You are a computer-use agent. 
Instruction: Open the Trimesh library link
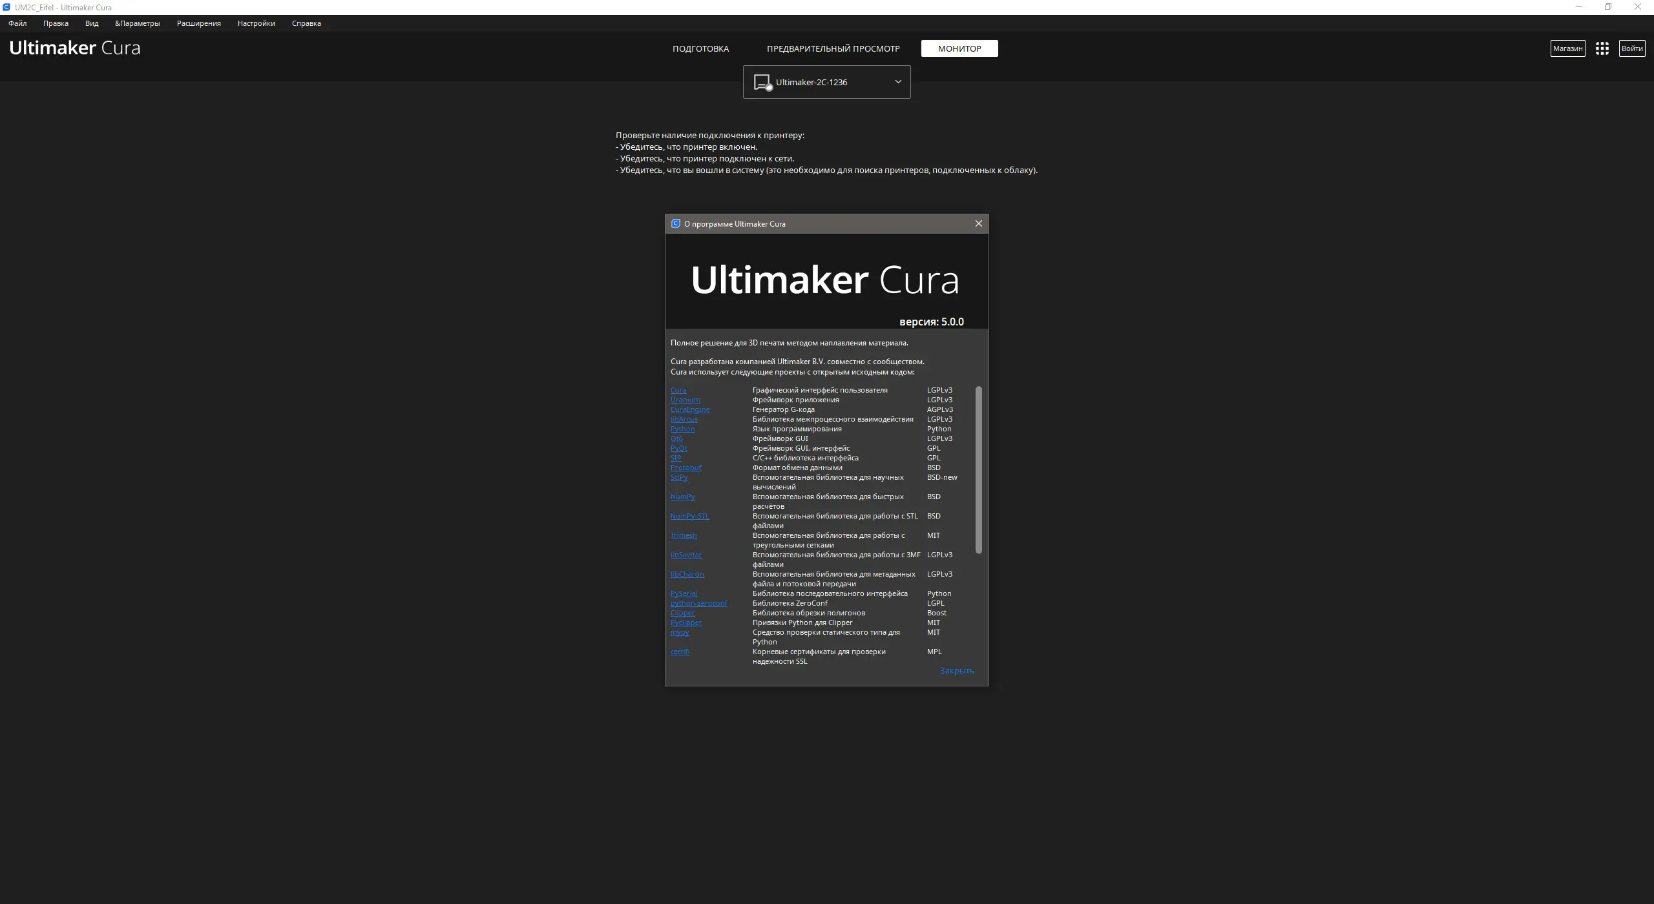click(x=683, y=535)
